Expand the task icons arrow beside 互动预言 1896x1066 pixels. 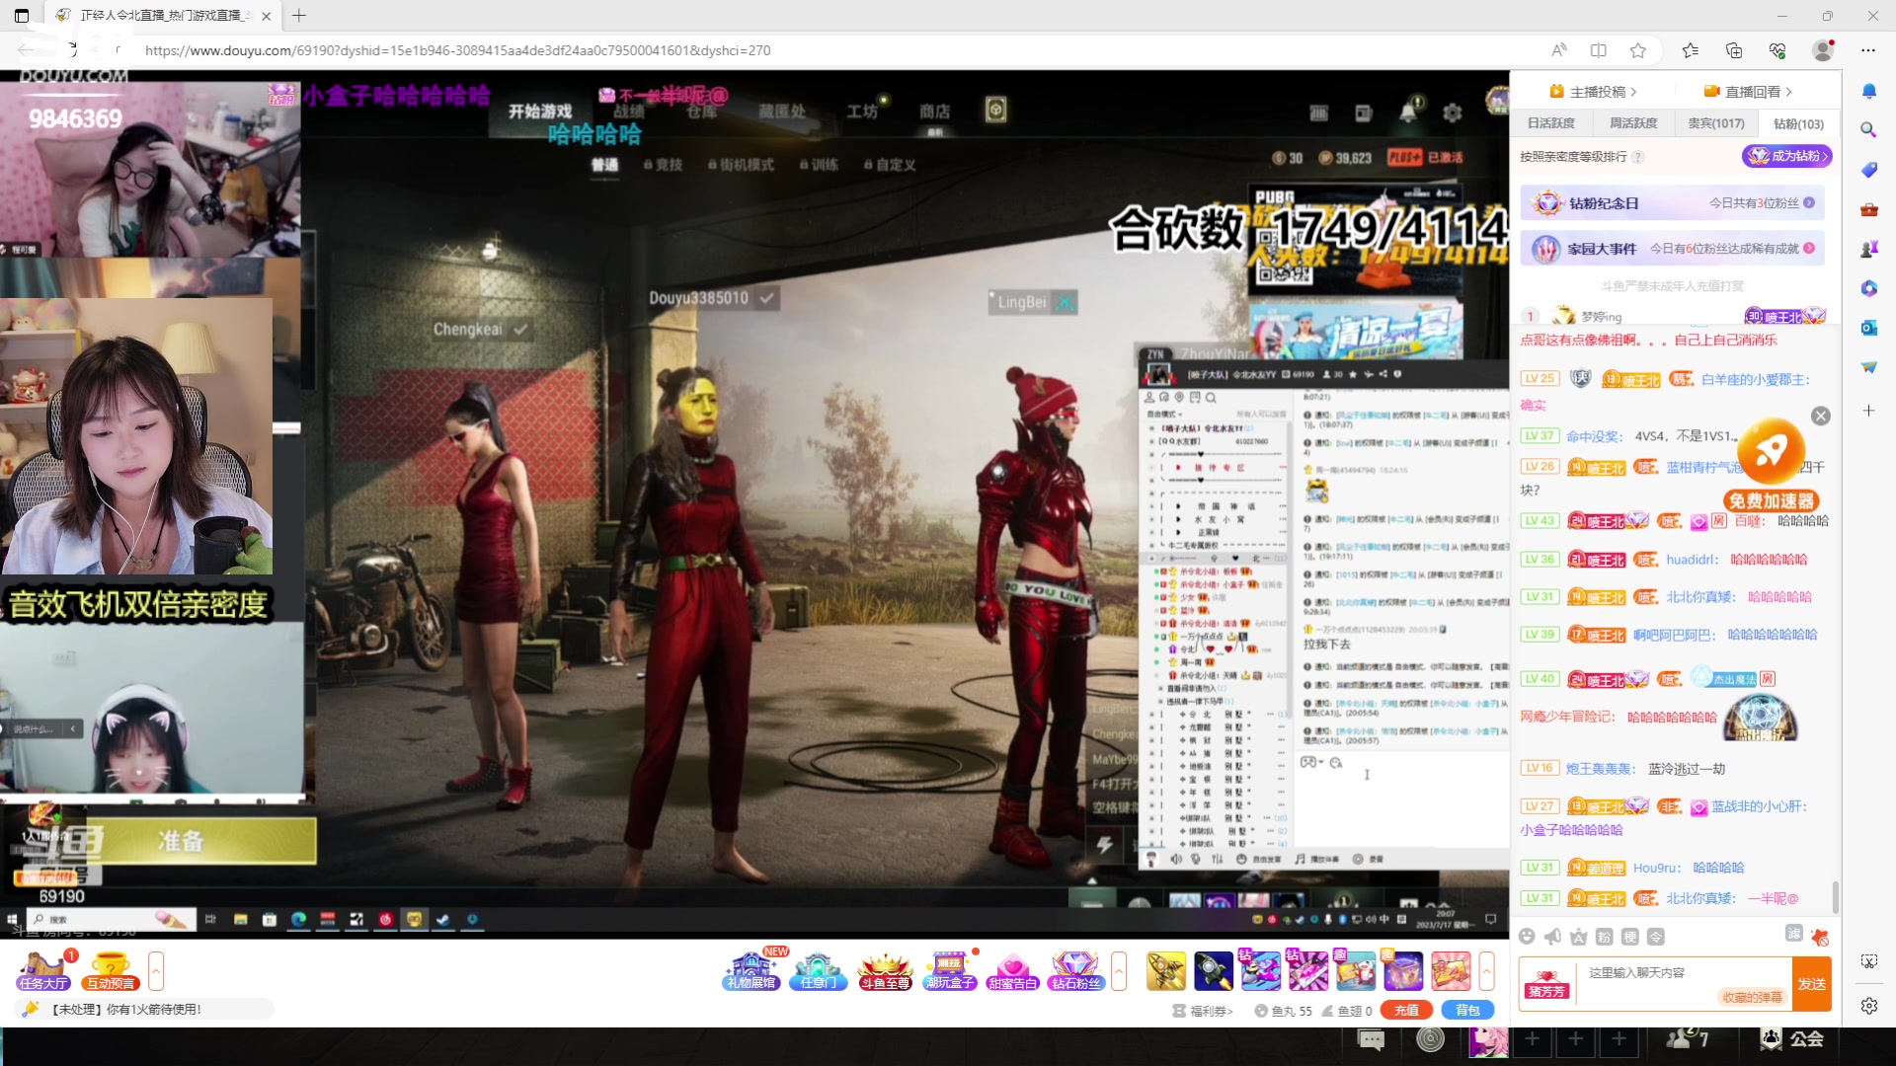(x=156, y=971)
